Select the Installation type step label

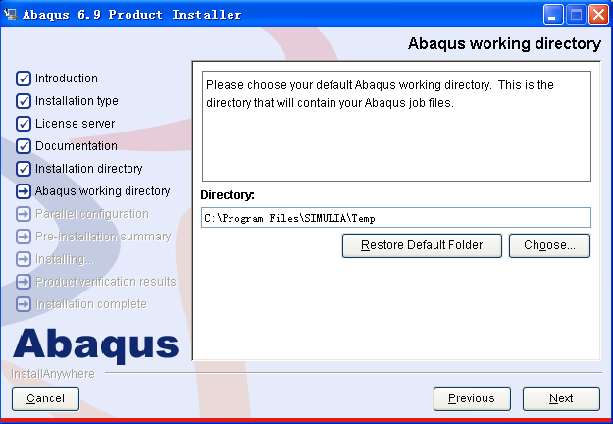77,101
